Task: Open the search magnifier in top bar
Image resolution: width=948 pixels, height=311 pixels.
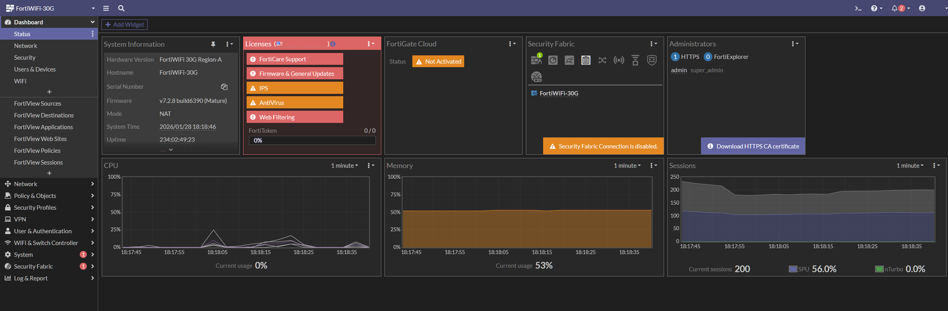Action: pyautogui.click(x=121, y=8)
